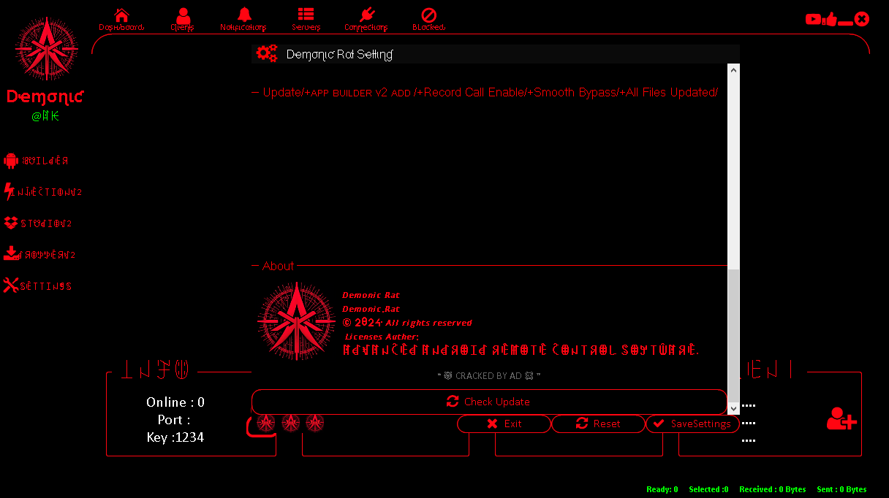The width and height of the screenshot is (889, 498).
Task: Click the YouTube icon top right
Action: [814, 19]
